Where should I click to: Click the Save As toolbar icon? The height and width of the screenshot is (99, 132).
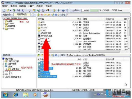coord(23,10)
